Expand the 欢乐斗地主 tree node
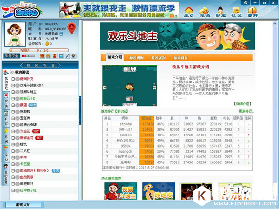Screen dimensions: 279x209 [x=13, y=85]
